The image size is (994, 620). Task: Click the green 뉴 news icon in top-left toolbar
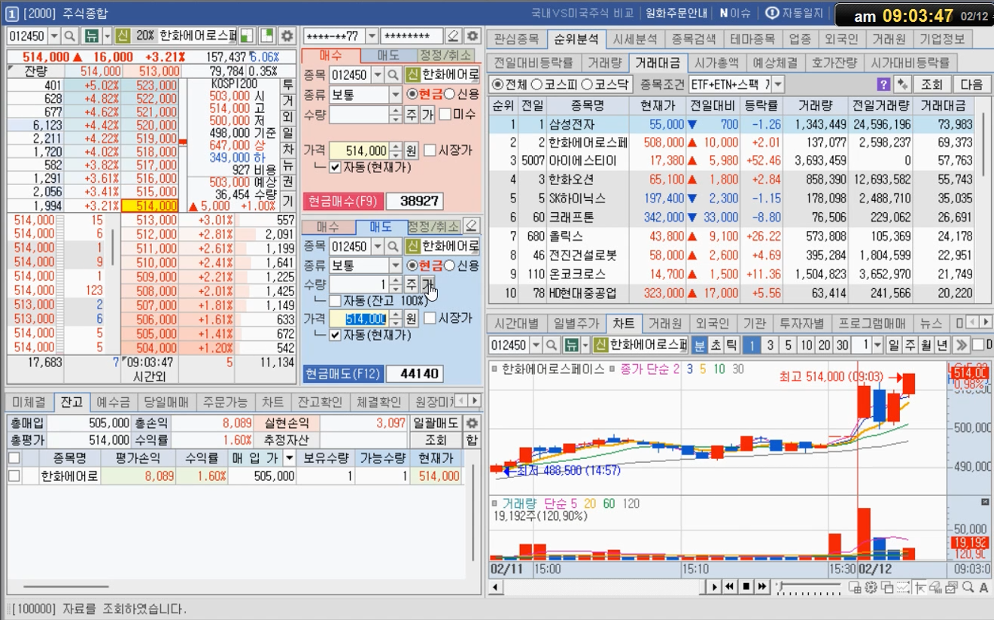[92, 35]
